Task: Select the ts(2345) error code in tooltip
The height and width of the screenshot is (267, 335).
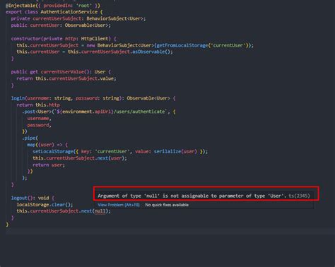Action: pos(299,196)
